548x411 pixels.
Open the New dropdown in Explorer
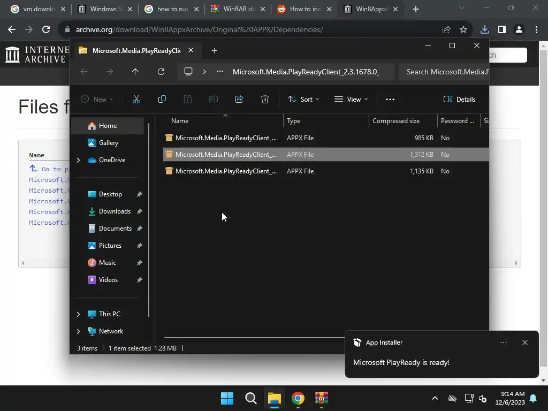pos(97,99)
